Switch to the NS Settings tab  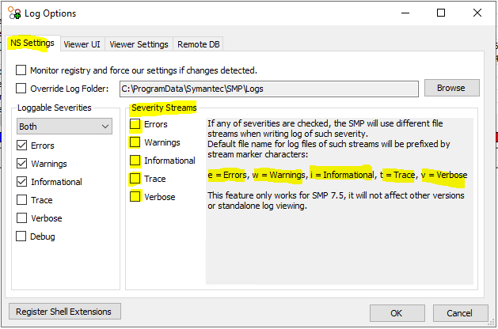(32, 43)
